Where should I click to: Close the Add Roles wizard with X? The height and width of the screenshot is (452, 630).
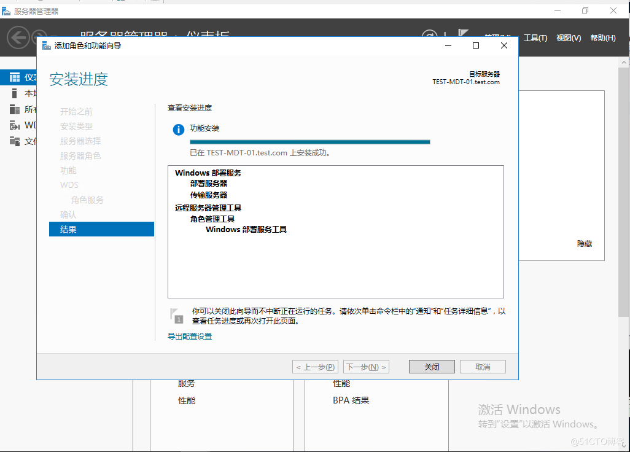504,45
